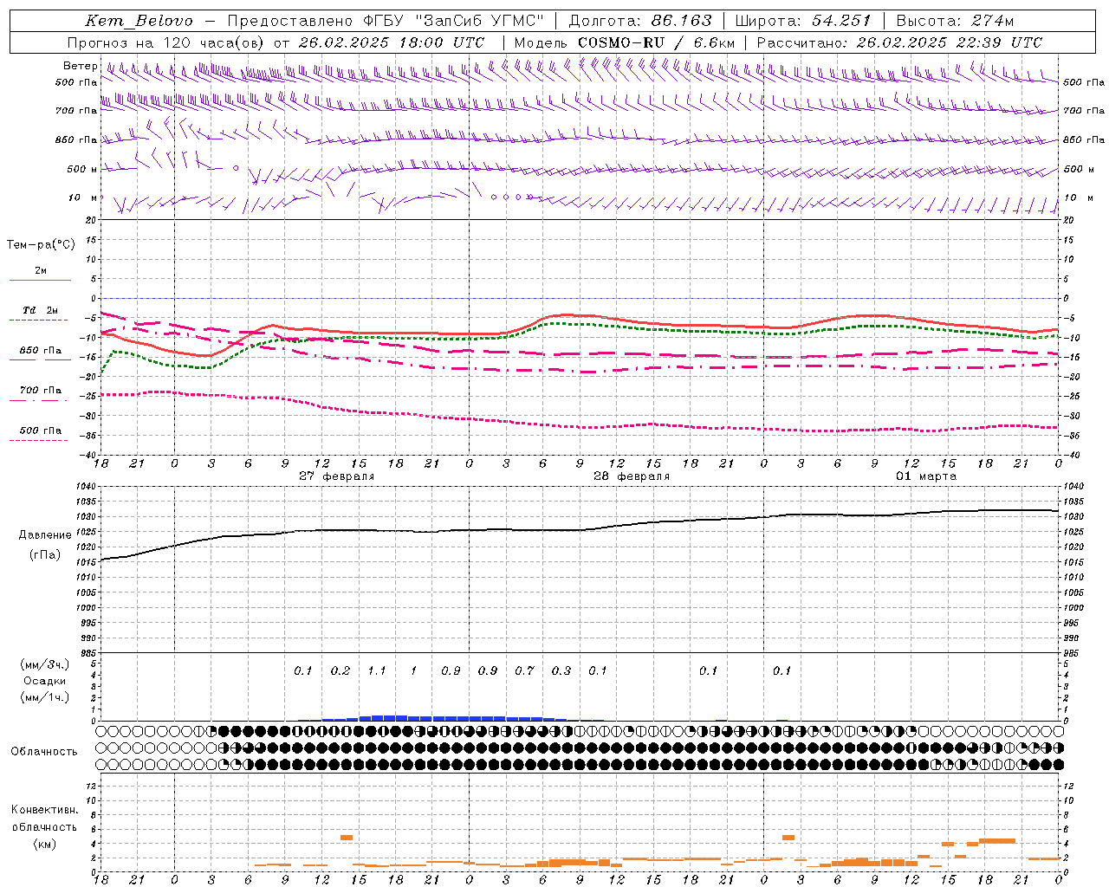Image resolution: width=1109 pixels, height=887 pixels.
Task: Click the '(мм/1ч.)' precipitation unit label
Action: 45,697
